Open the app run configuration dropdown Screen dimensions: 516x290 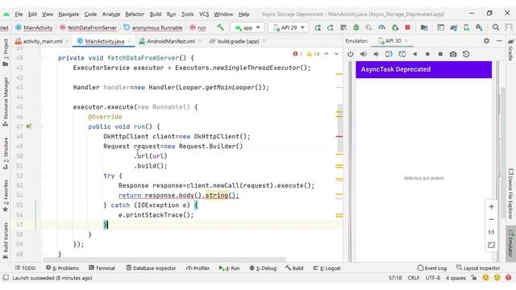click(x=248, y=27)
